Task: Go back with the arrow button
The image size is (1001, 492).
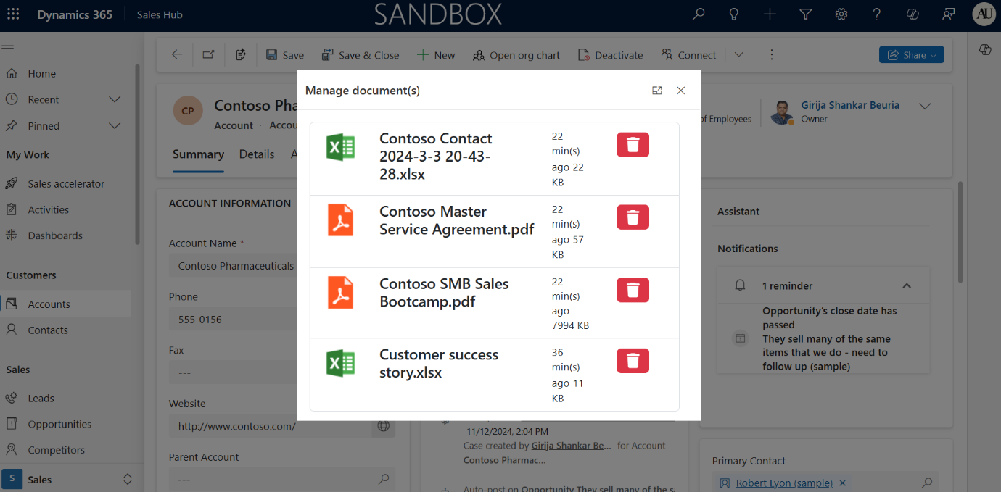Action: tap(177, 55)
